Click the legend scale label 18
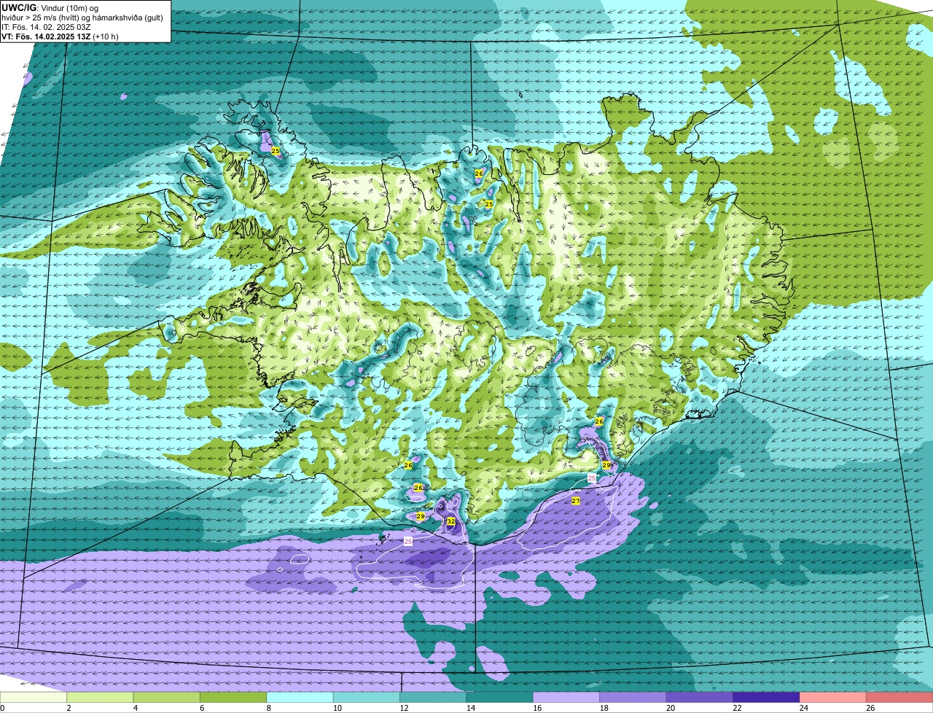Image resolution: width=933 pixels, height=713 pixels. click(x=603, y=708)
